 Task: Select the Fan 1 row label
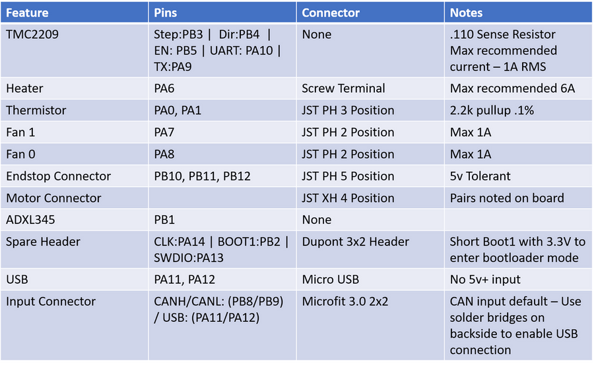pyautogui.click(x=20, y=132)
